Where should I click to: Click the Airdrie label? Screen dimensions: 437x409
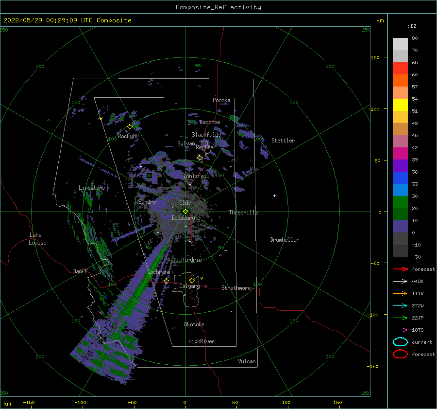tap(191, 260)
